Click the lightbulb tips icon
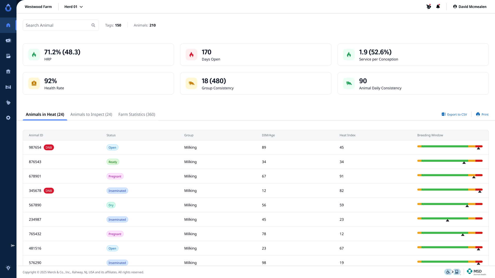Viewport: 495px width, 278px height. coord(8,268)
